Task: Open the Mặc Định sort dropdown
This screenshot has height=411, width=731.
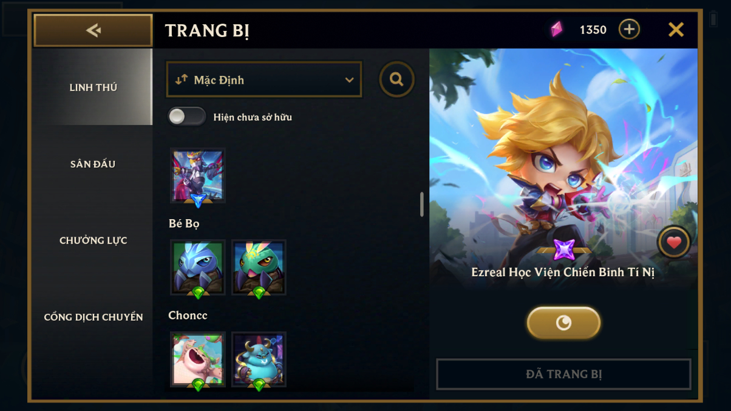Action: pyautogui.click(x=264, y=80)
